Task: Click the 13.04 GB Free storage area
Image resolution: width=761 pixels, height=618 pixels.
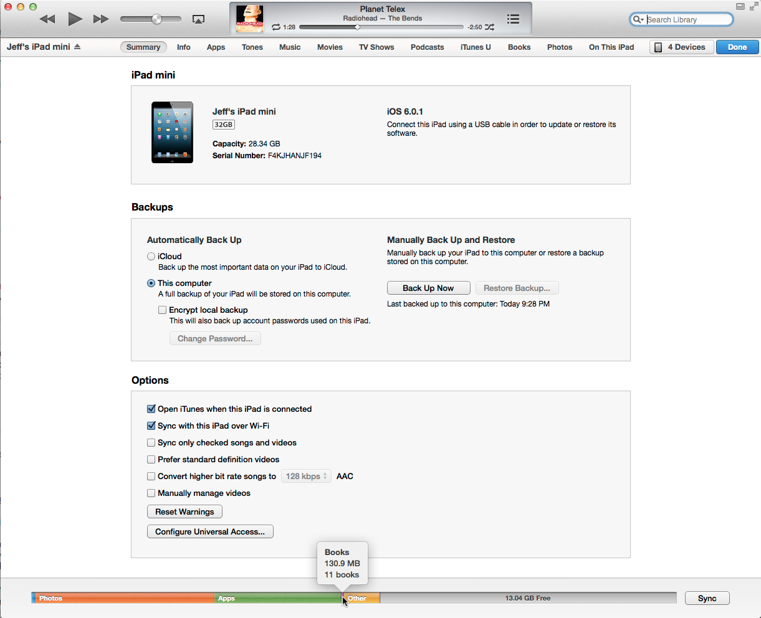Action: (528, 598)
